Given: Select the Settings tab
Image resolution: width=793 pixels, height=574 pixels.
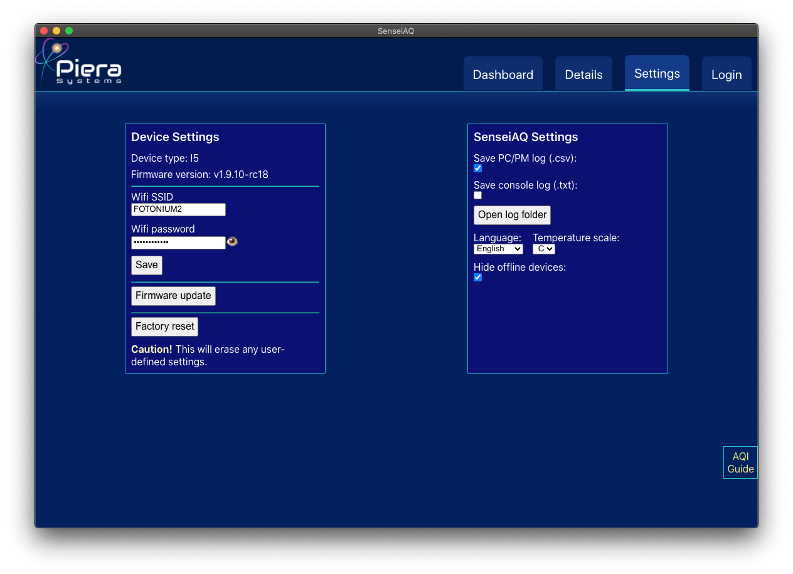Looking at the screenshot, I should 657,73.
